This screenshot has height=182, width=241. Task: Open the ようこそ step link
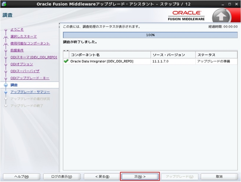tap(17, 29)
